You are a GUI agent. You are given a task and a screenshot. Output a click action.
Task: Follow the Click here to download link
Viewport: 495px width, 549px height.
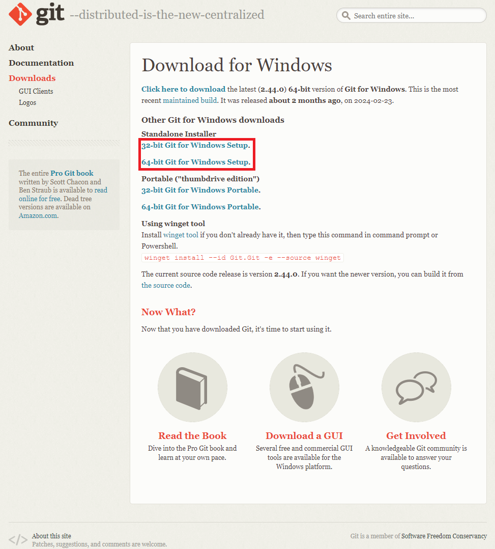pyautogui.click(x=183, y=89)
